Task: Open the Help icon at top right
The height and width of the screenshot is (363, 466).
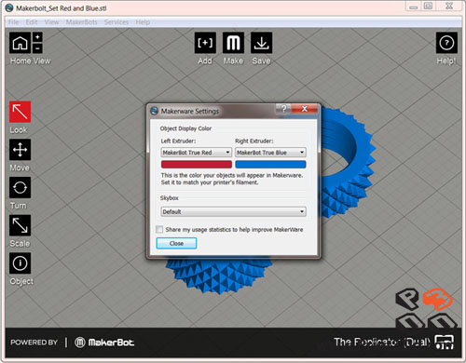Action: click(x=446, y=43)
